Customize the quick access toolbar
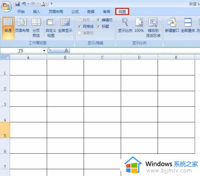Viewport: 200px width, 176px height. click(x=52, y=4)
